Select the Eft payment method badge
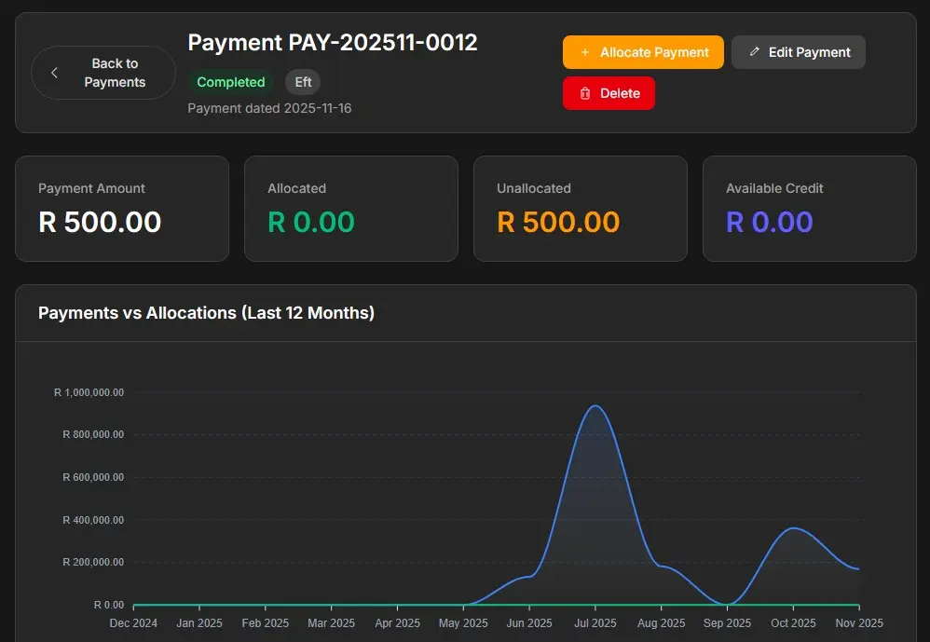Viewport: 930px width, 642px height. pyautogui.click(x=302, y=82)
